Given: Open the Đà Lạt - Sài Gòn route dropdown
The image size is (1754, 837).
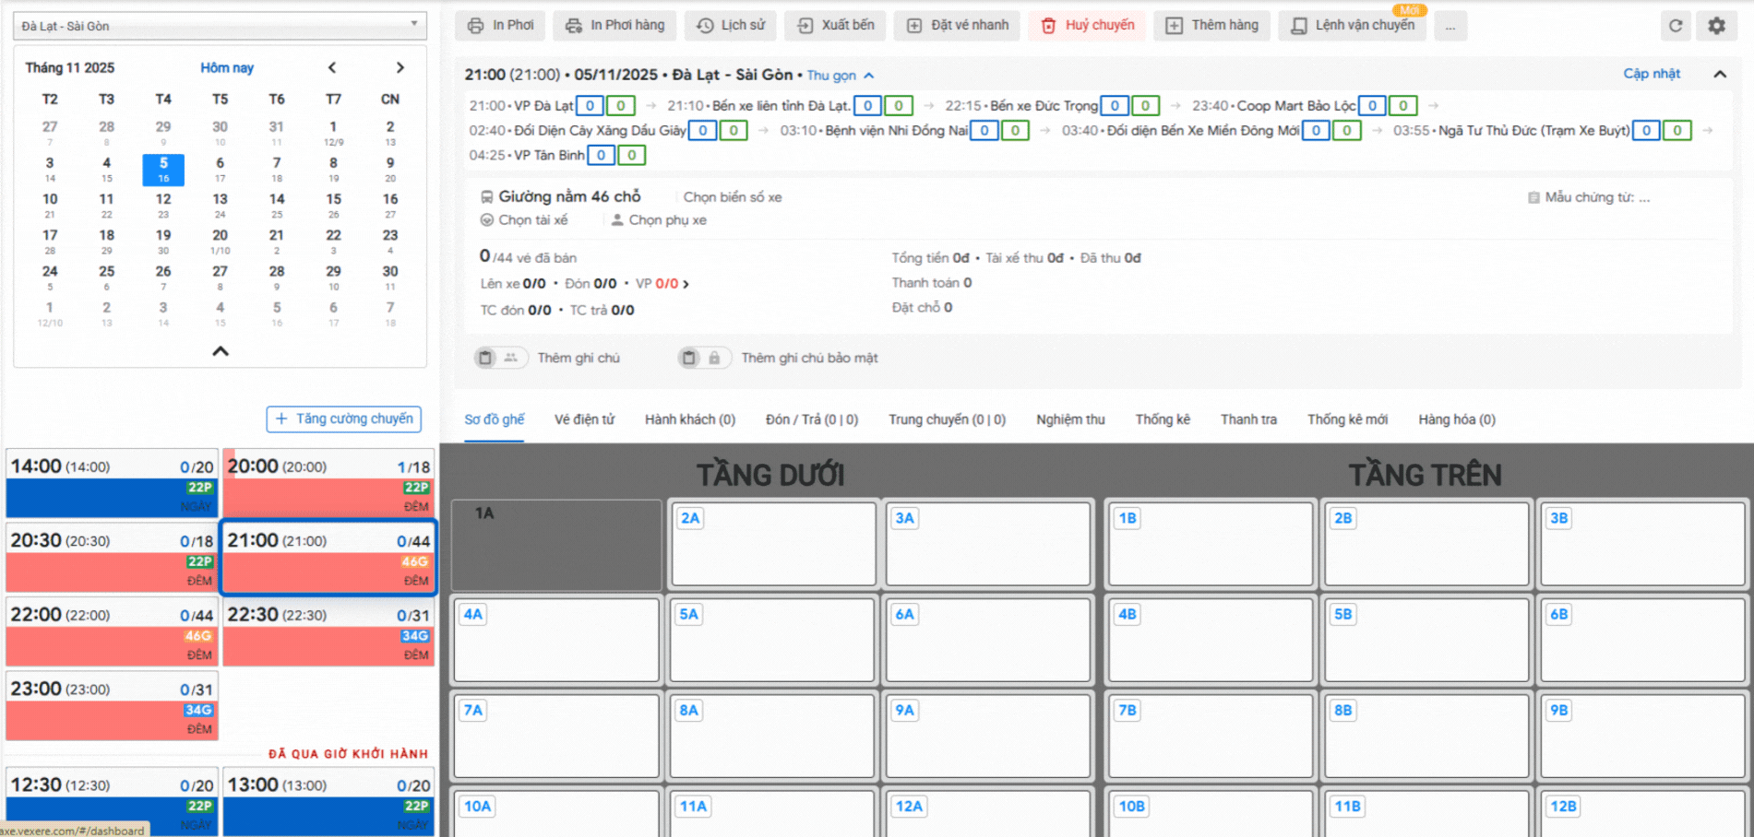Looking at the screenshot, I should point(220,26).
